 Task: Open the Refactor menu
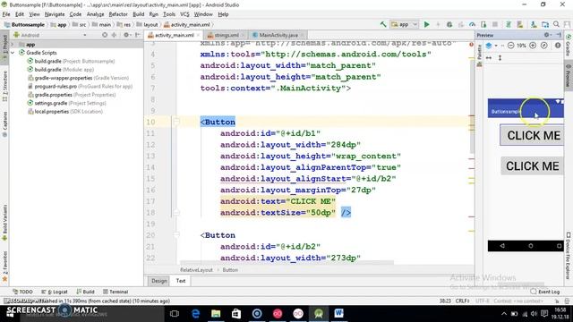click(x=118, y=14)
